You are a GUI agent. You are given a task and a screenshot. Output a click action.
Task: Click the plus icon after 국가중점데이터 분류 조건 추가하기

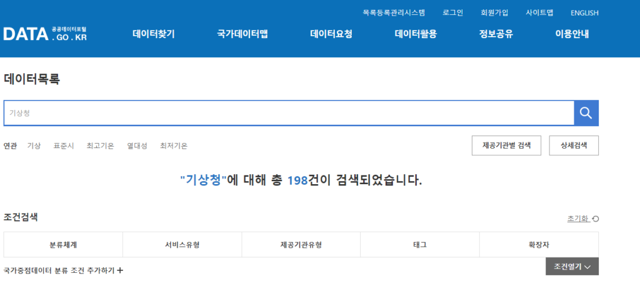tap(120, 270)
